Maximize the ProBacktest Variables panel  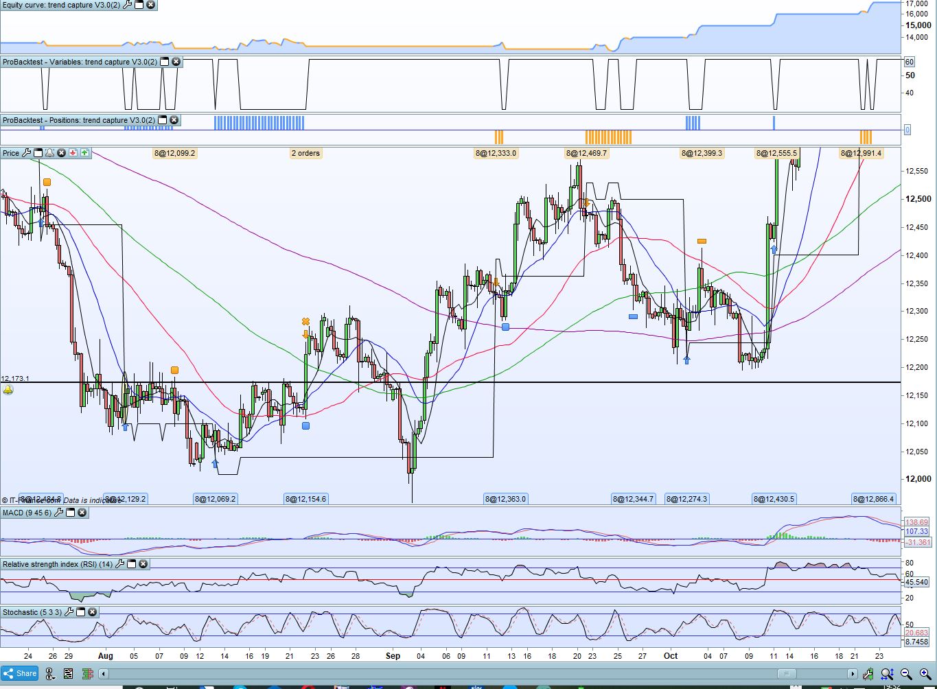164,62
